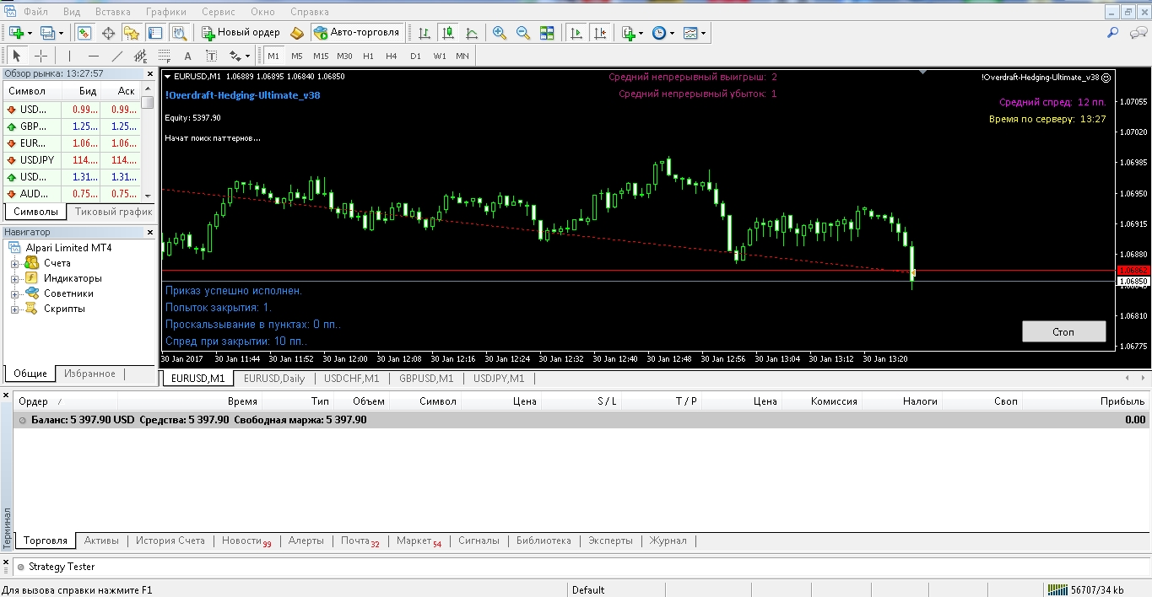Close the Navigator panel
This screenshot has height=597, width=1152.
tap(150, 232)
